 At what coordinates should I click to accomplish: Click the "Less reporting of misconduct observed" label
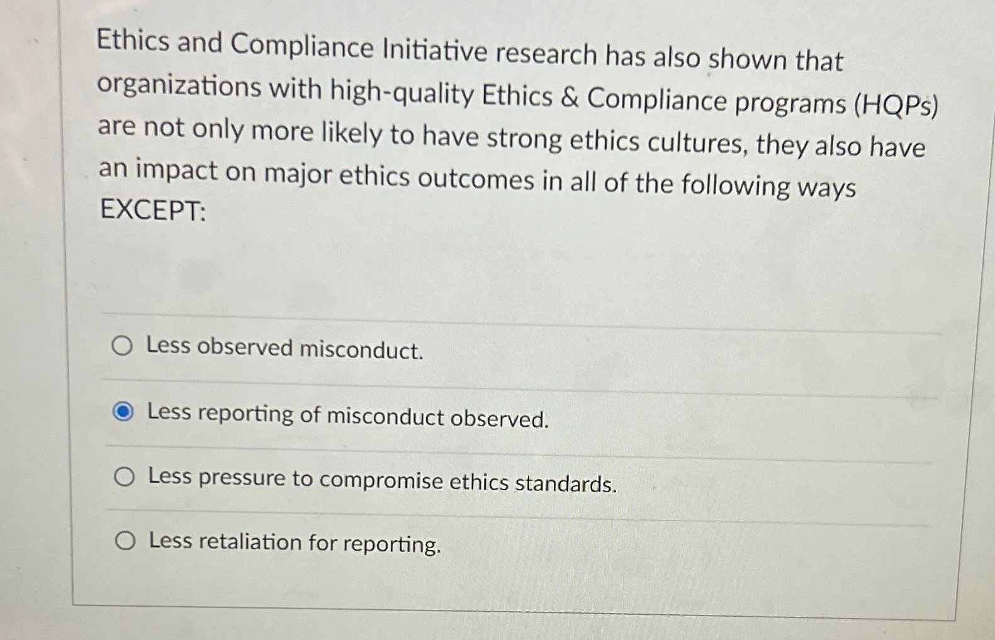(x=348, y=416)
